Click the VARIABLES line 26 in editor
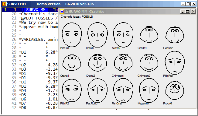Screen dimensions: 198x116 [x=39, y=39]
